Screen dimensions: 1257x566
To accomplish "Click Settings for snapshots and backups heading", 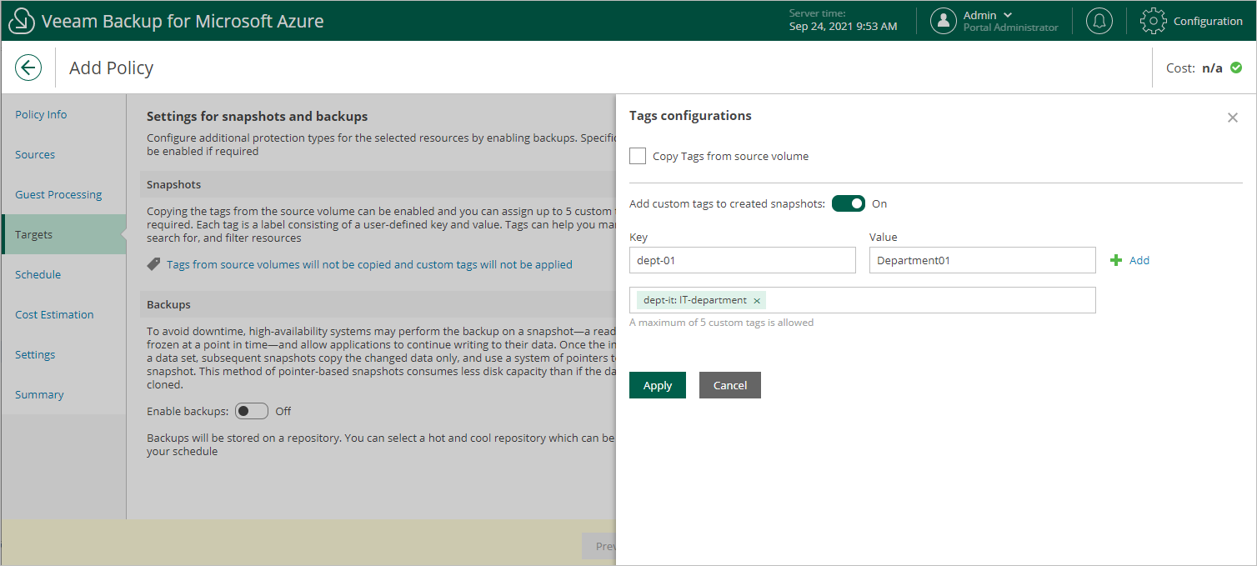I will 257,116.
